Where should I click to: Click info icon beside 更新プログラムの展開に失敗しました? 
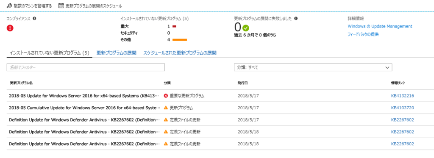tap(296, 19)
